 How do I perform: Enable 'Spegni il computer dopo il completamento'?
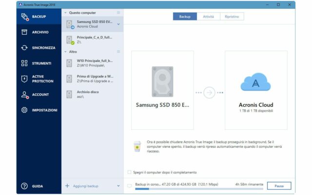pos(129,172)
